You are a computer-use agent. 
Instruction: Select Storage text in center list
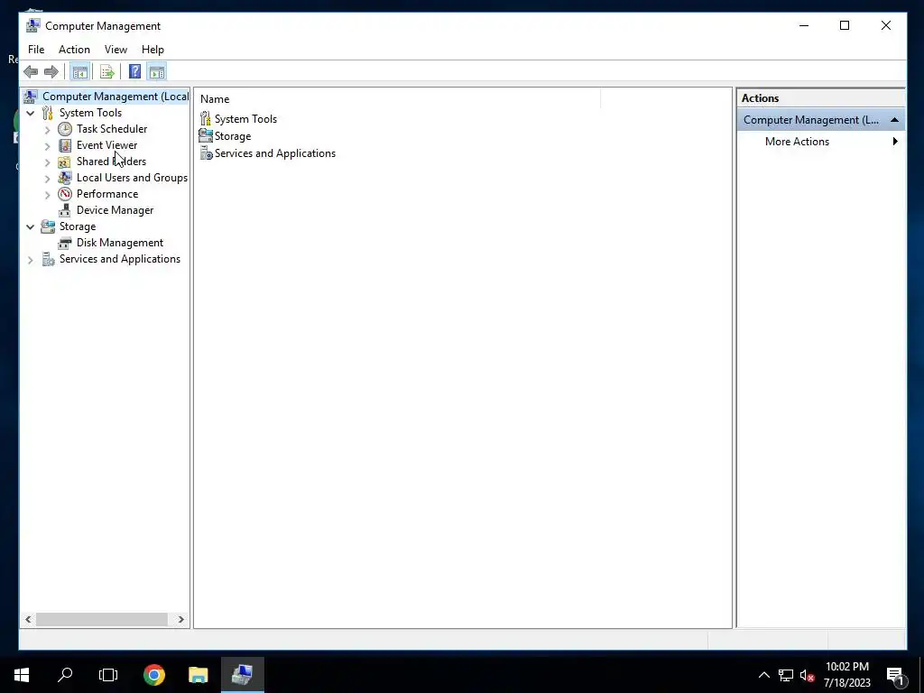tap(233, 136)
